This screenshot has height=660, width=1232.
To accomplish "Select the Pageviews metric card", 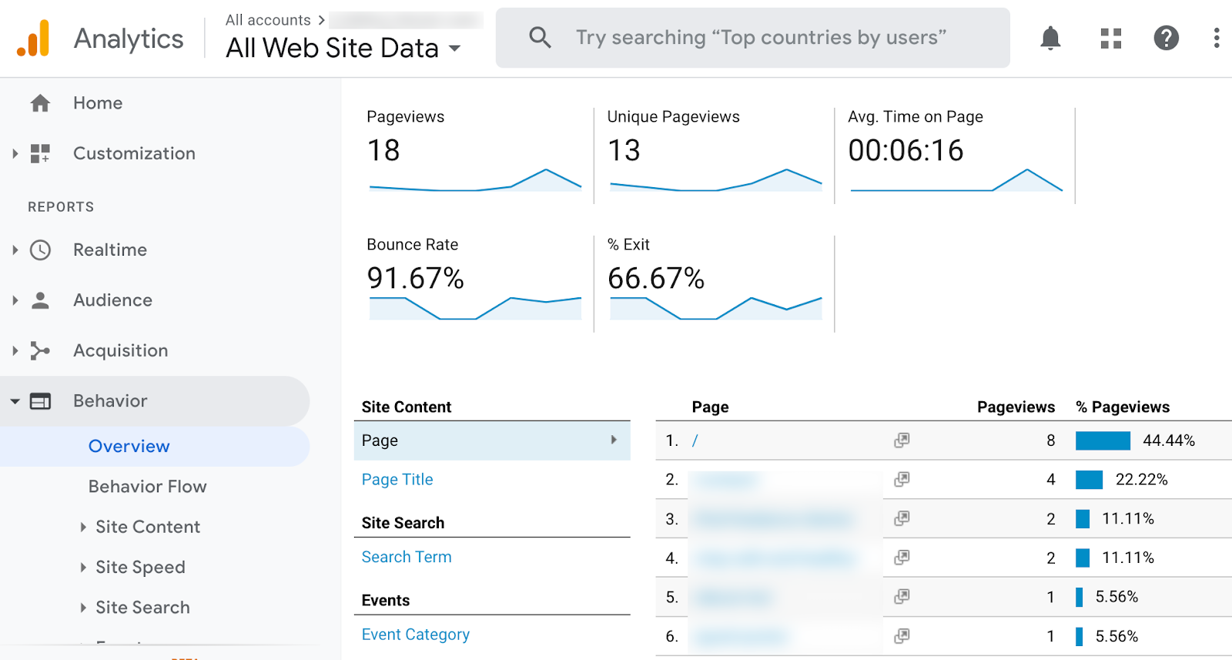I will pos(474,155).
